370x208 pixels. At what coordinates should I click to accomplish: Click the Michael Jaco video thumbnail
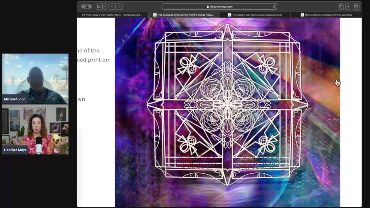click(x=35, y=79)
